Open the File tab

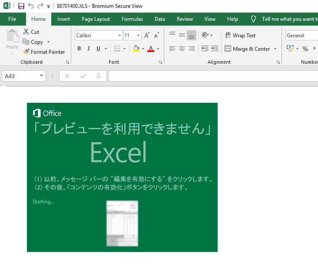(x=12, y=19)
